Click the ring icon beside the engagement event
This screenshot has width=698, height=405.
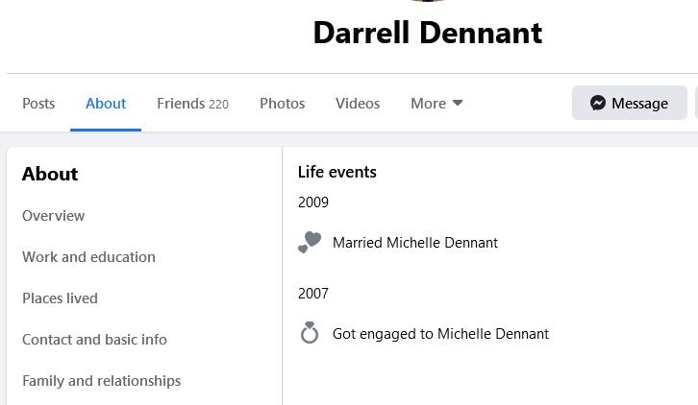pyautogui.click(x=310, y=333)
